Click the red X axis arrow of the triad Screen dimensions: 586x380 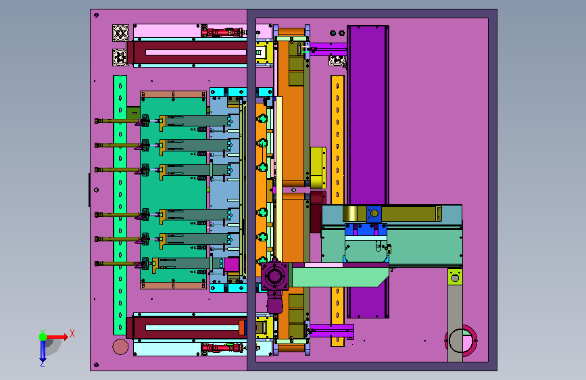coord(57,337)
